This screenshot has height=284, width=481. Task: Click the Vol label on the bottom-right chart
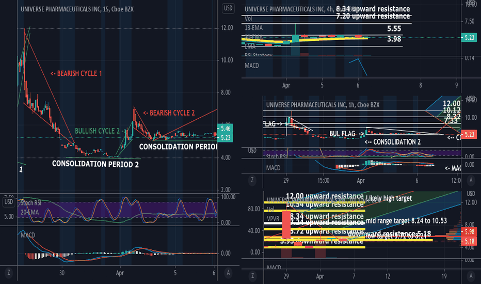(x=270, y=210)
